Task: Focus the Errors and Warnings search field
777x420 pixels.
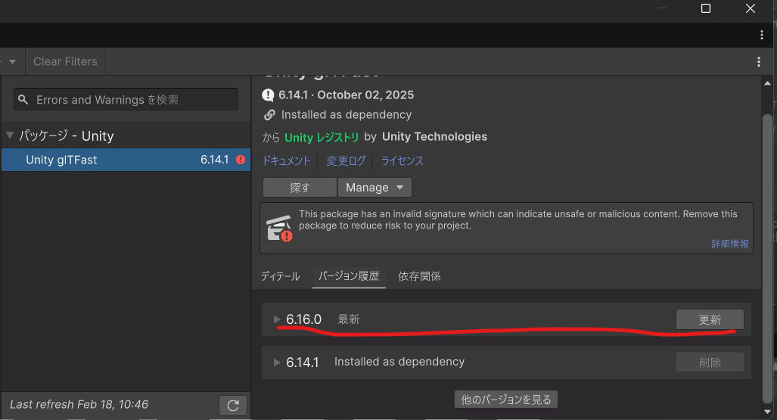Action: point(126,100)
